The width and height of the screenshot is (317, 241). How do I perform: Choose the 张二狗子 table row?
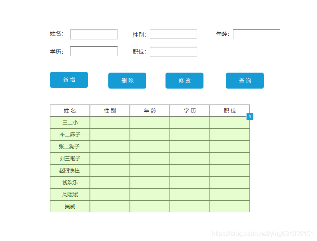click(x=150, y=146)
